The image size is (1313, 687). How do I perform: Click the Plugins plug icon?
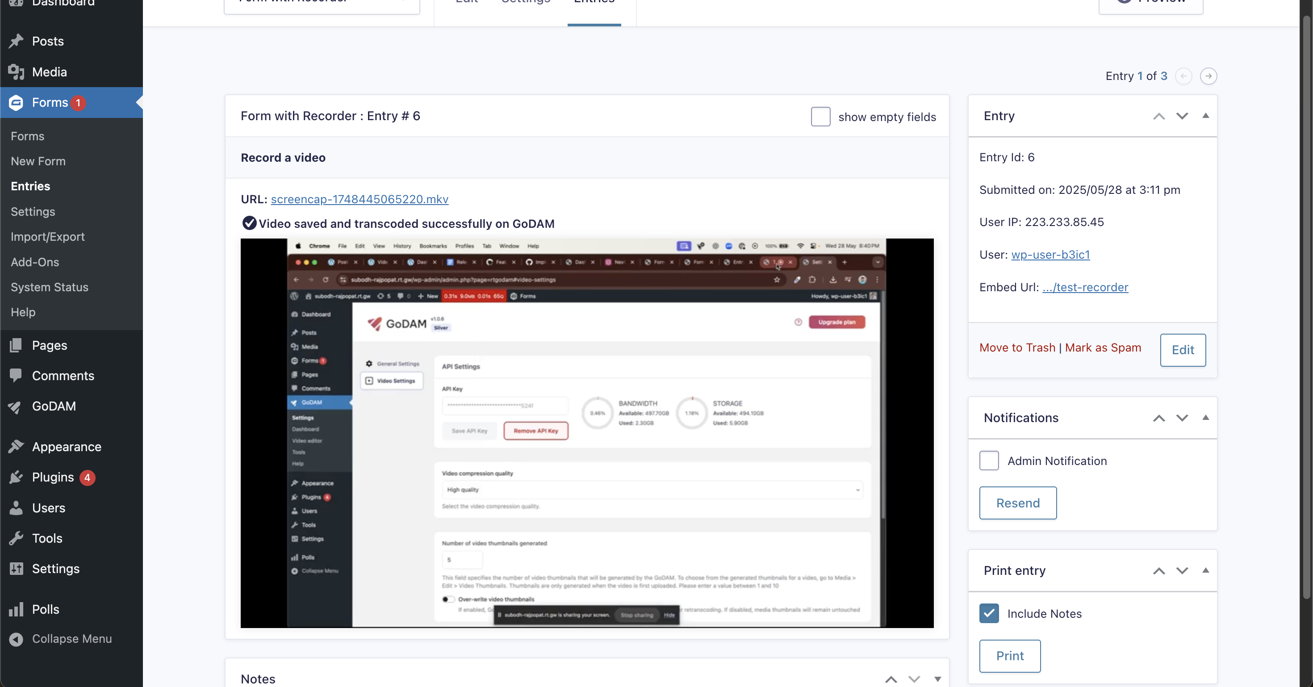(x=17, y=477)
